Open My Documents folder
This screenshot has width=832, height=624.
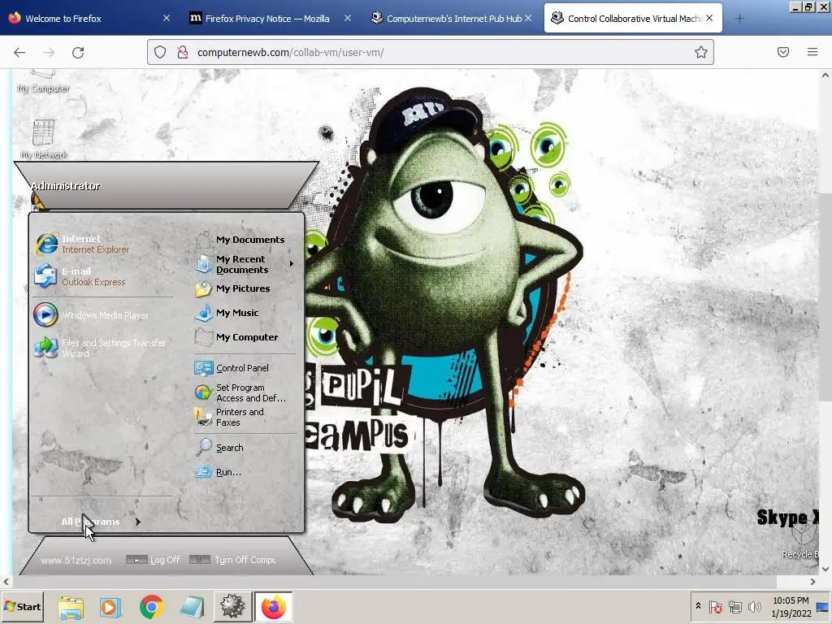point(240,240)
